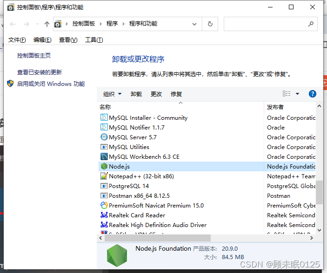Go forward with the right arrow button
This screenshot has width=327, height=273.
pos(27,24)
